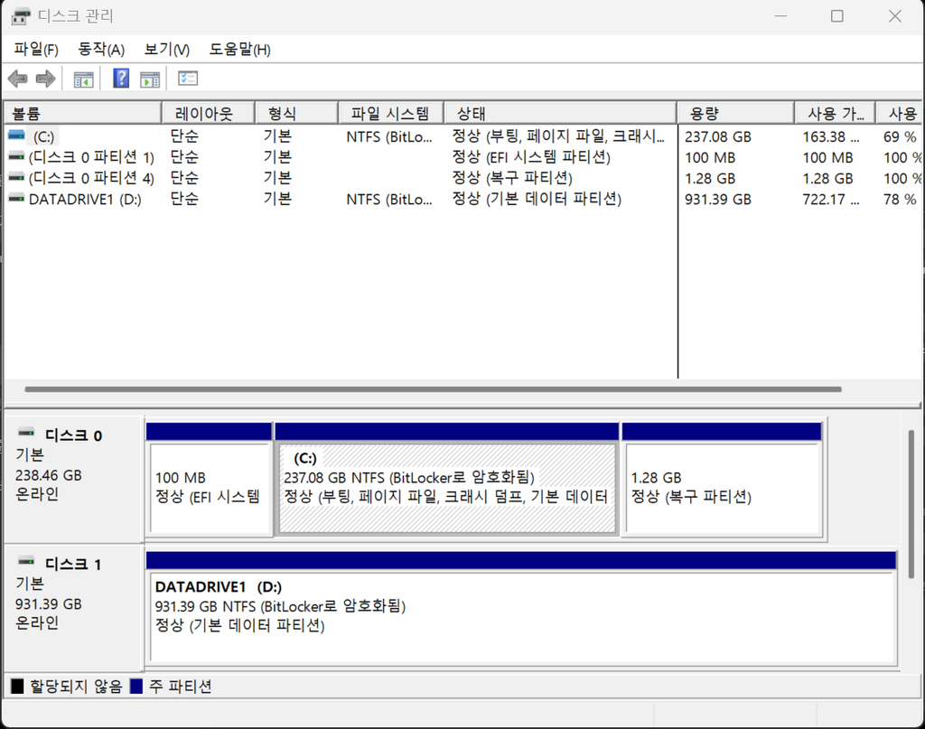Screen dimensions: 925x729
Task: Sort by the 볼륨 column header
Action: tap(82, 113)
